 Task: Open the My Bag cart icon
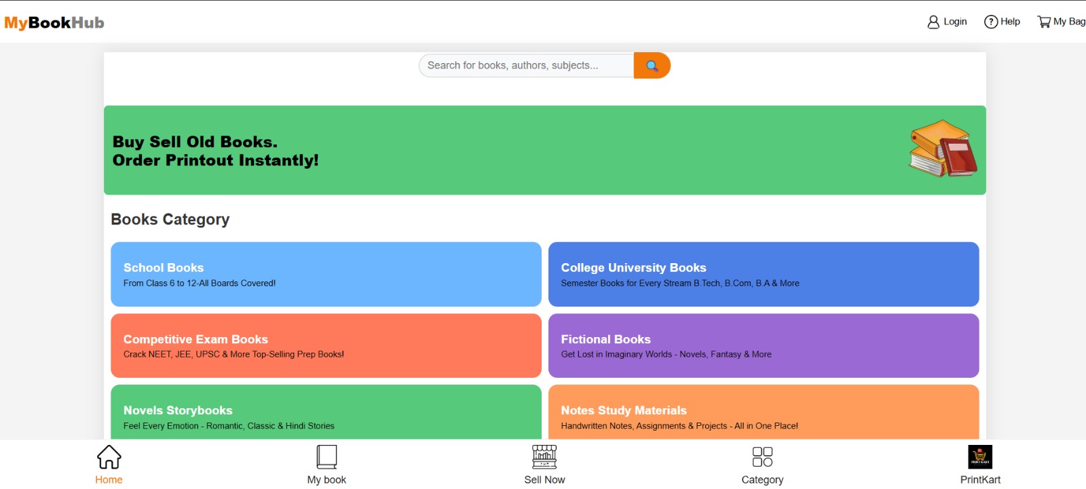click(1044, 22)
